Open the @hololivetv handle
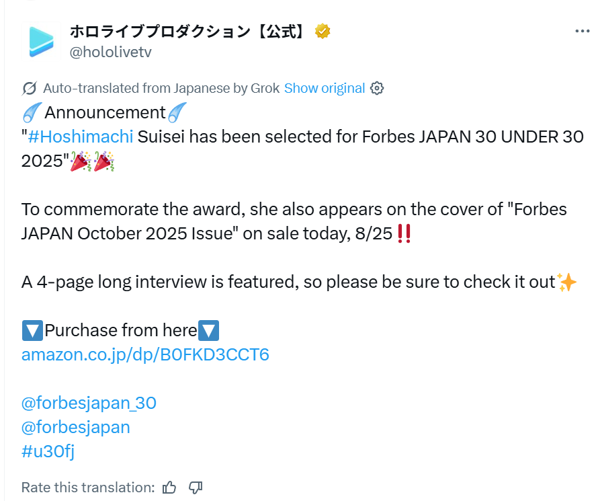 click(110, 52)
